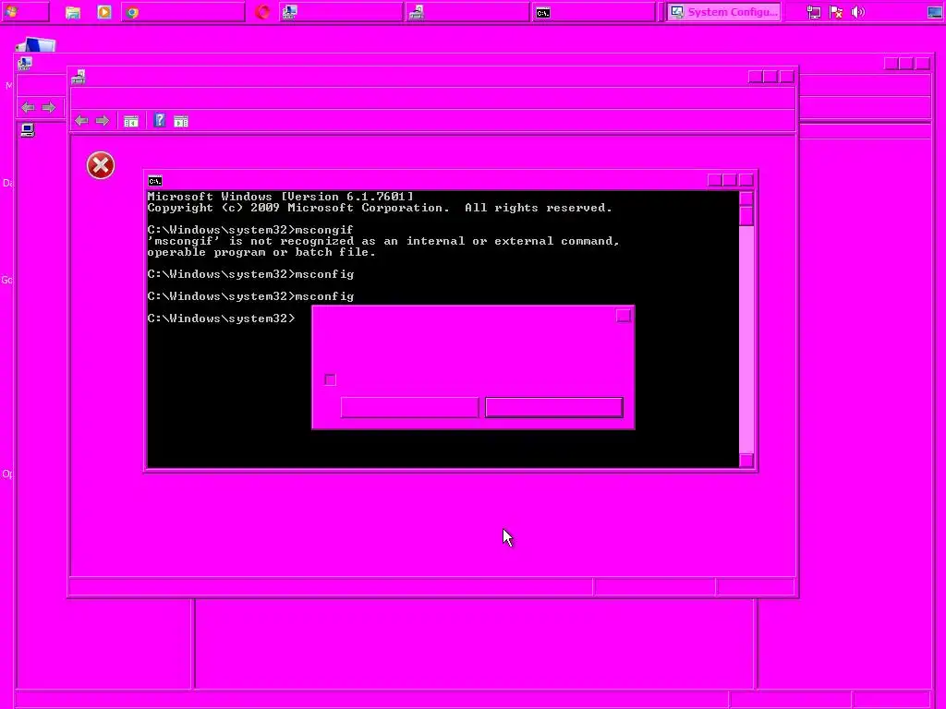Tick the unlabeled checkbox in the blank dialog
Viewport: 946px width, 709px height.
pyautogui.click(x=330, y=379)
